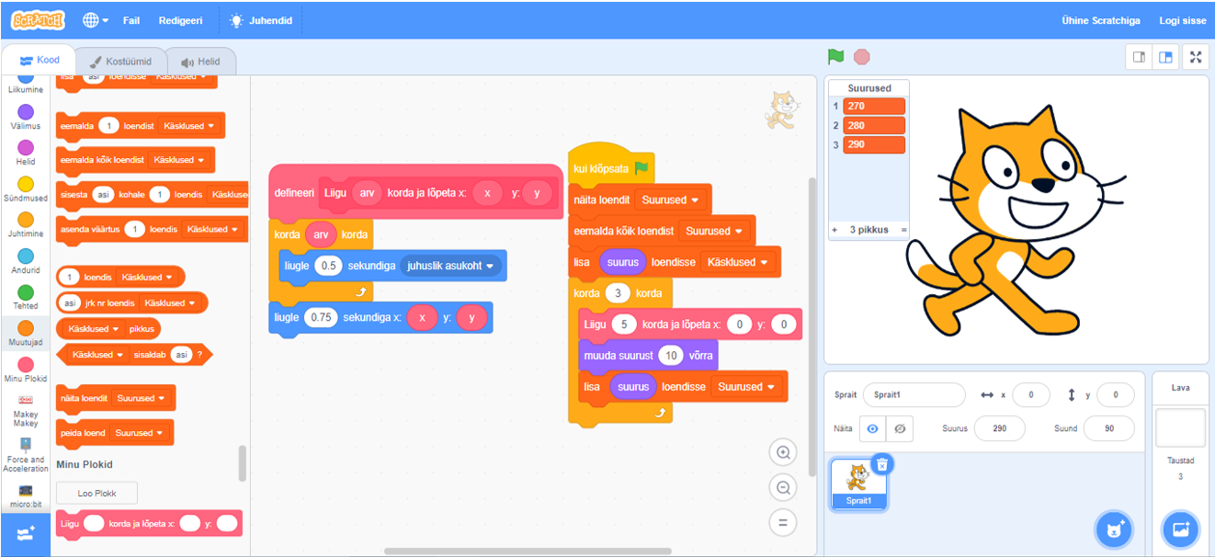Select the Liikumine block category

[26, 85]
